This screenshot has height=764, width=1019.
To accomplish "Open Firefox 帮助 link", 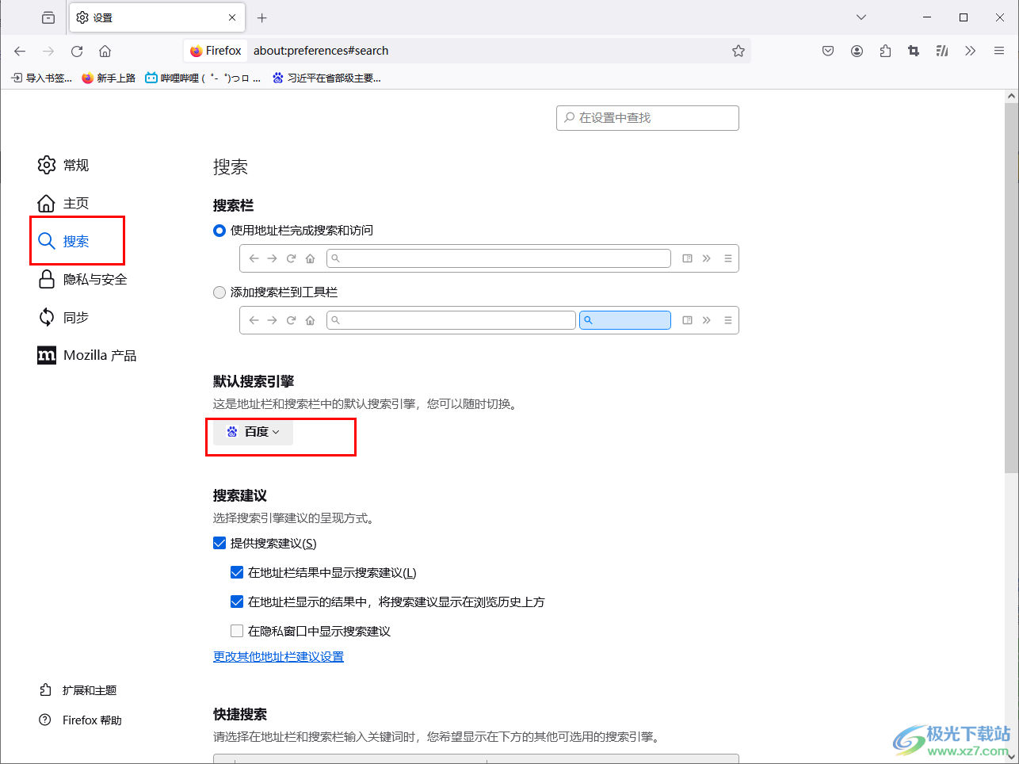I will [80, 720].
